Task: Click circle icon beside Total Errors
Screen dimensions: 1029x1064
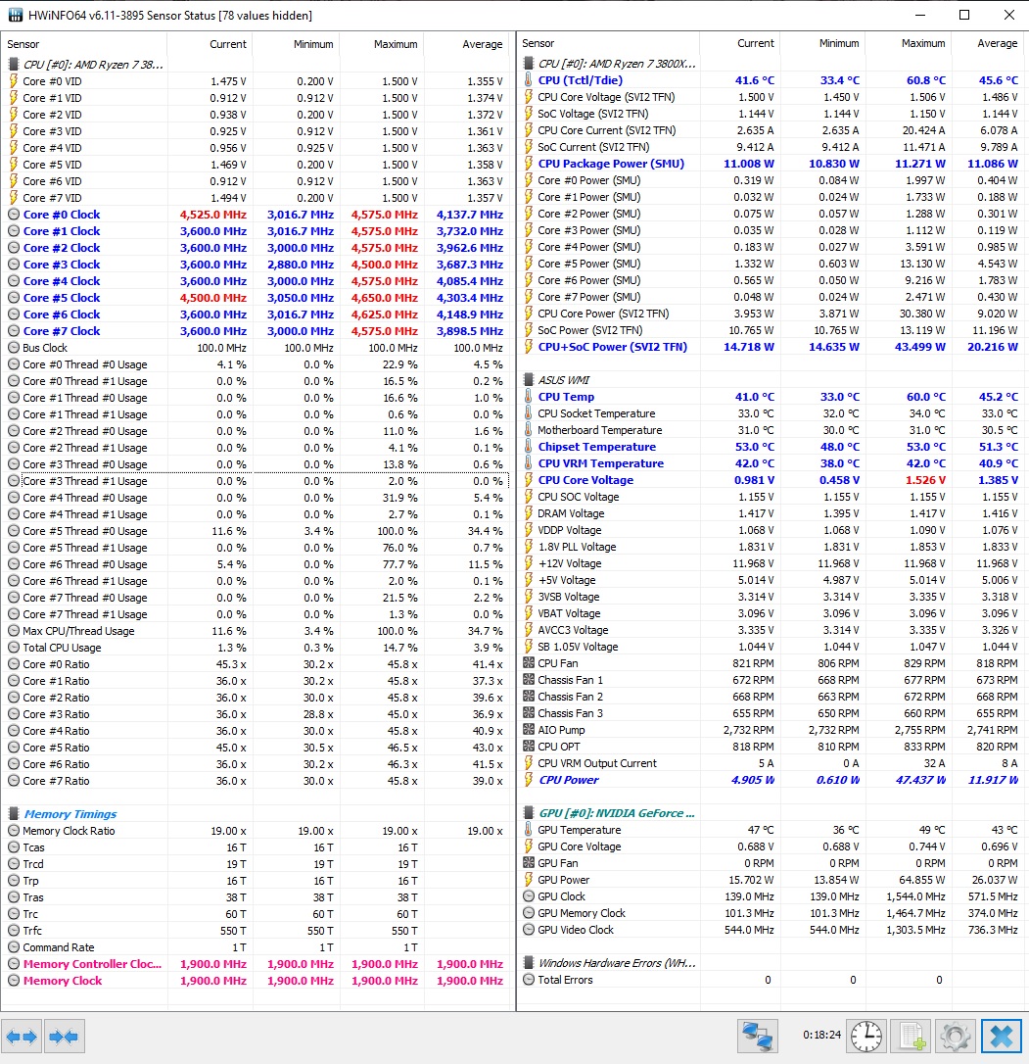Action: click(529, 979)
